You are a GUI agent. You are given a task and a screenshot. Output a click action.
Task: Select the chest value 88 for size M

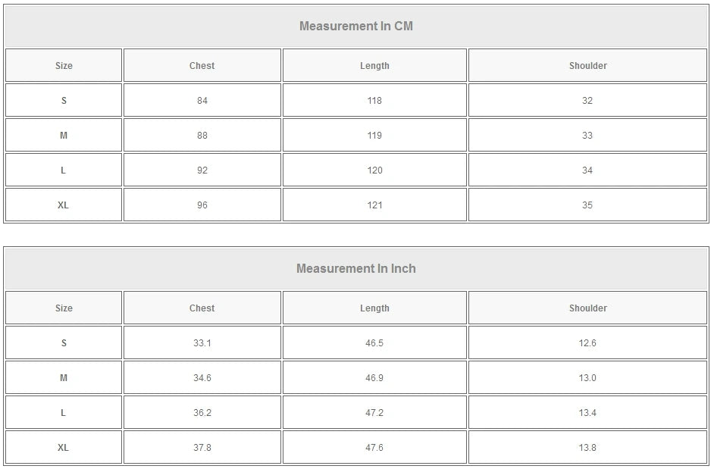(x=202, y=136)
